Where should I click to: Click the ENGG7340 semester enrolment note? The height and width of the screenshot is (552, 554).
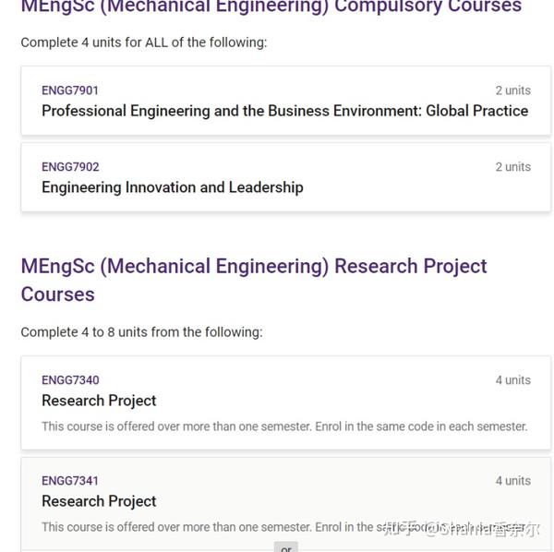tap(284, 426)
